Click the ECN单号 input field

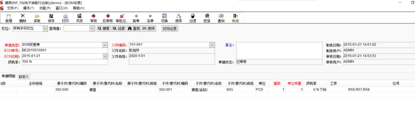click(64, 51)
